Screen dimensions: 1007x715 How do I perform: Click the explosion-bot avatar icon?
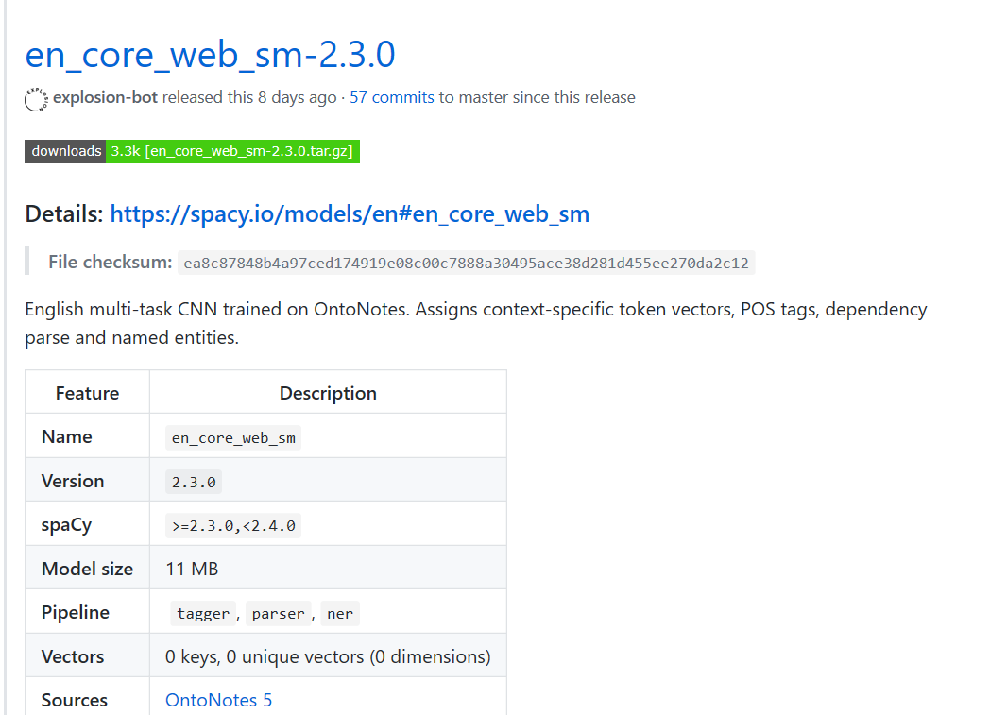tap(36, 99)
